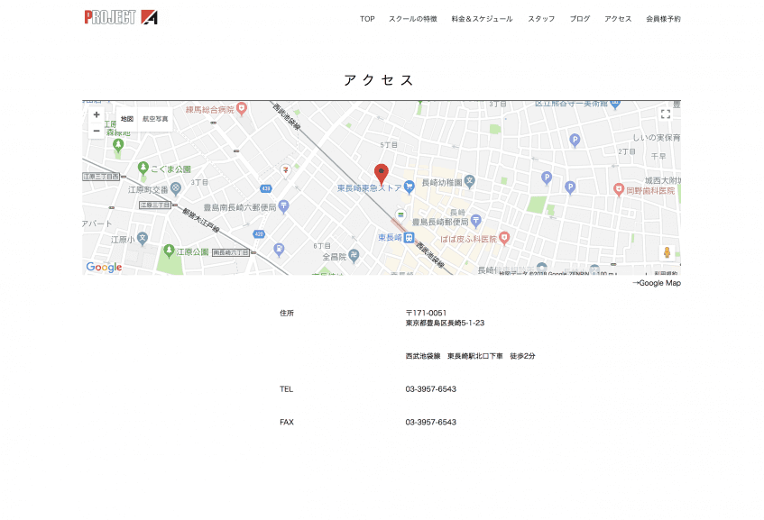Click 長崎幼稚園 school marker
This screenshot has width=764, height=520.
coord(469,182)
